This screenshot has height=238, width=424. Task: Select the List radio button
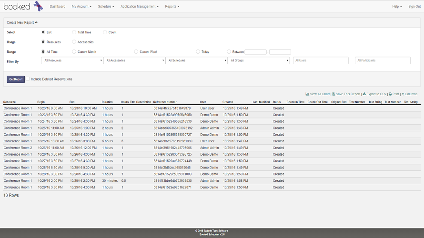43,32
